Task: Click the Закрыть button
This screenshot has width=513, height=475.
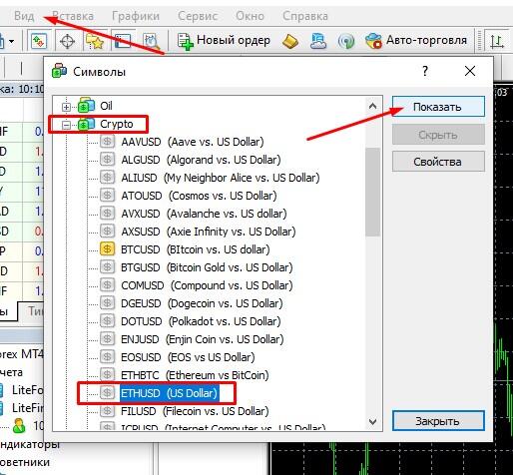Action: click(438, 421)
